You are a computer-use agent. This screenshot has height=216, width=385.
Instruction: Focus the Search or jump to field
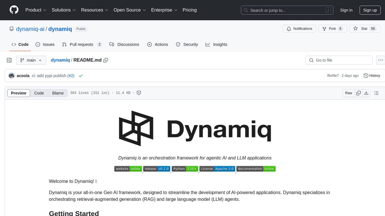287,10
